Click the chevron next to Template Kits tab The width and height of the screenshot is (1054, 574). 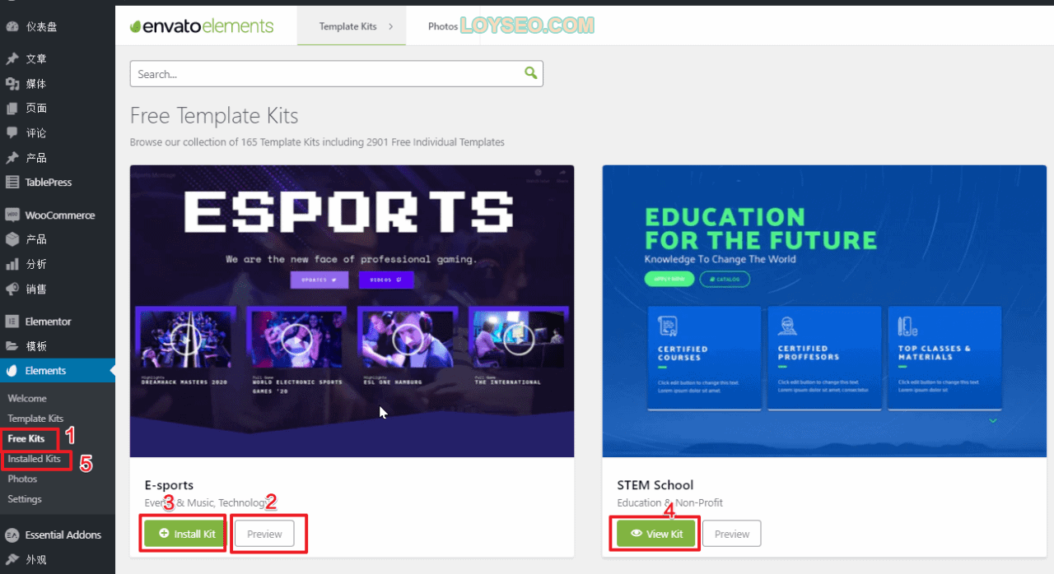(x=391, y=26)
